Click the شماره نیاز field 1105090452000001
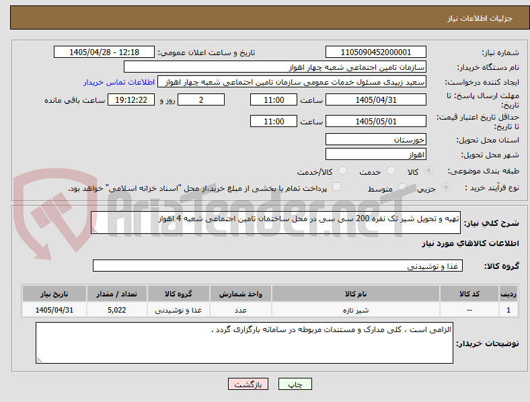 [375, 52]
